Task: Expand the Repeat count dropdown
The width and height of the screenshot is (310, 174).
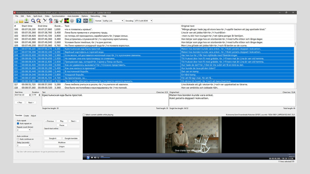Action: (x=29, y=130)
